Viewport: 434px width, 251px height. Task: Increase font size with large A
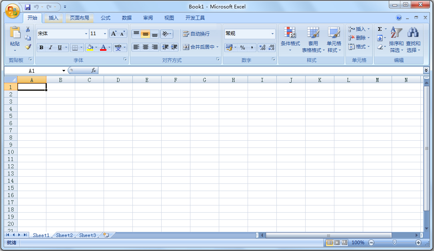coord(114,34)
